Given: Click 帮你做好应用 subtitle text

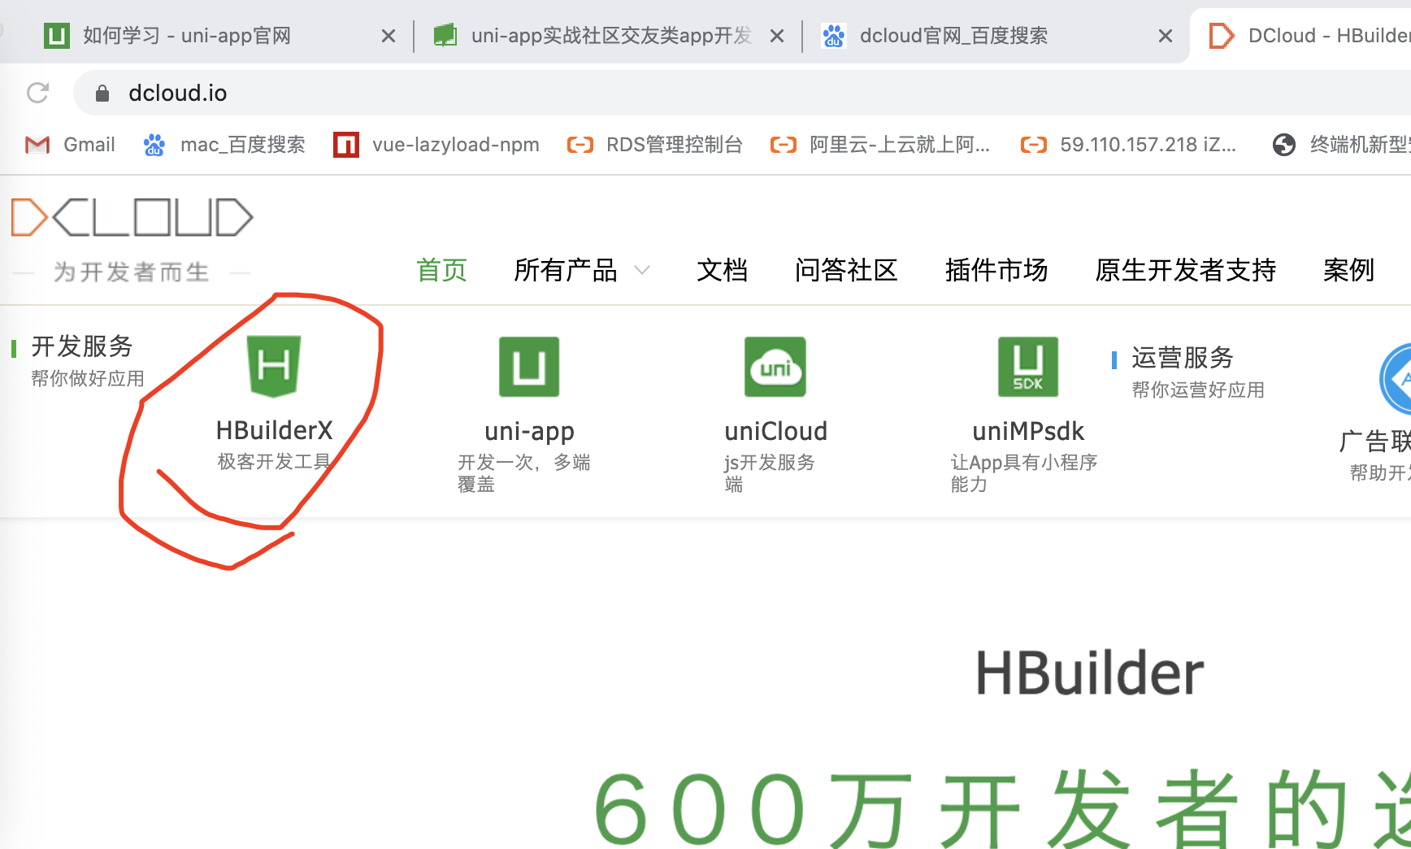Looking at the screenshot, I should (88, 379).
